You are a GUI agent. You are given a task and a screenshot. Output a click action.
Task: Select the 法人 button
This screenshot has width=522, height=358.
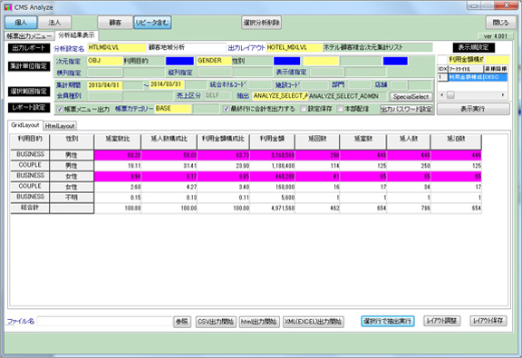(54, 23)
